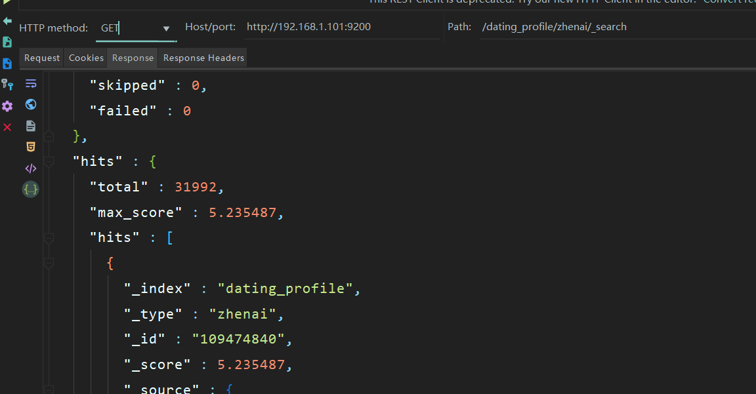Image resolution: width=756 pixels, height=394 pixels.
Task: Click the blue import request file icon
Action: 7,64
